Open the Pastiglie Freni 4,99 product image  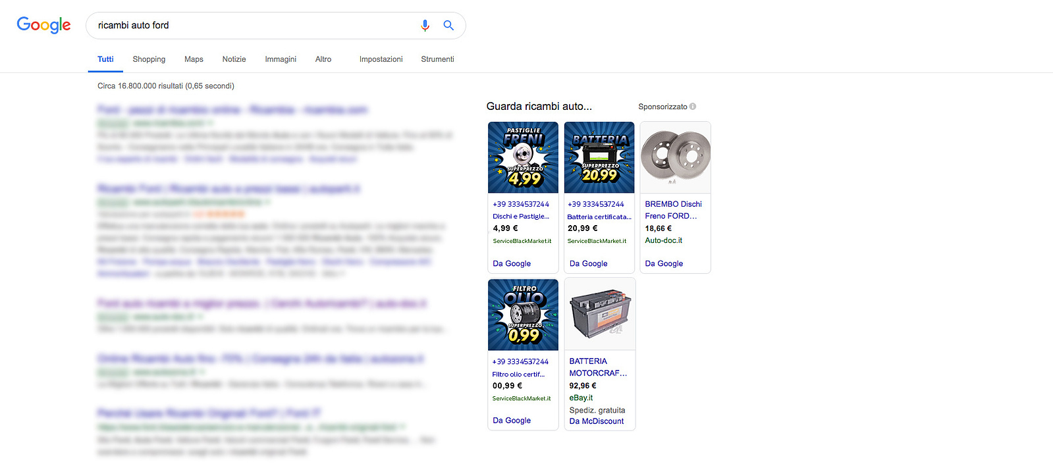pos(523,157)
